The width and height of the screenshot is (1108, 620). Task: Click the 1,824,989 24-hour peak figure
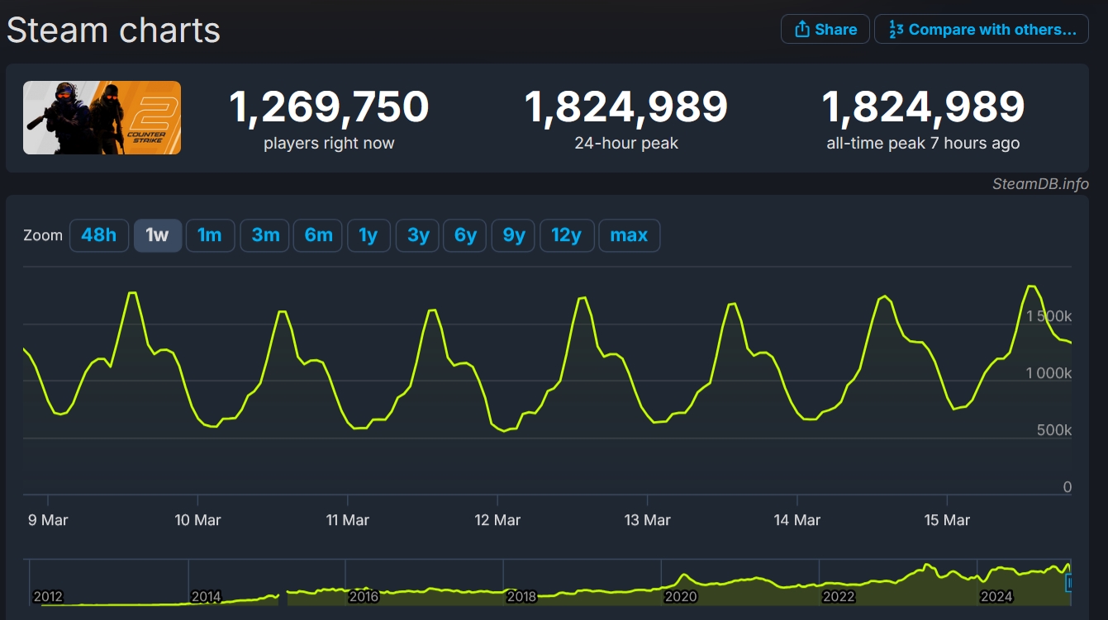point(626,106)
